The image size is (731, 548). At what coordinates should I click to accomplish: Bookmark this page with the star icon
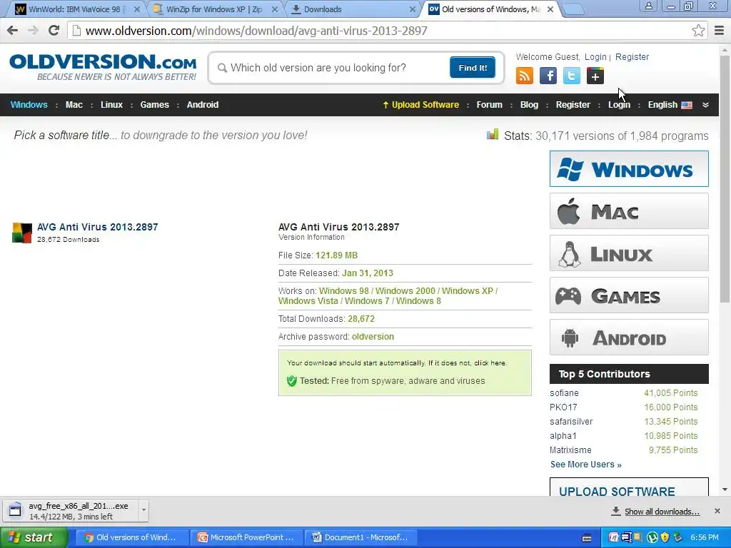698,31
